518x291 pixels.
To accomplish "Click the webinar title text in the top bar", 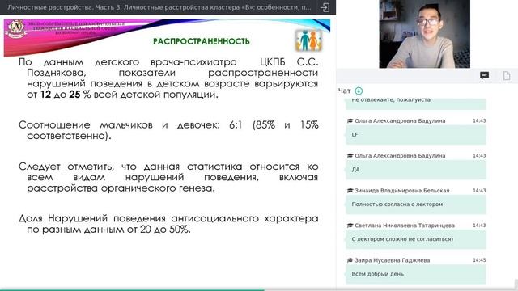I will tap(159, 7).
